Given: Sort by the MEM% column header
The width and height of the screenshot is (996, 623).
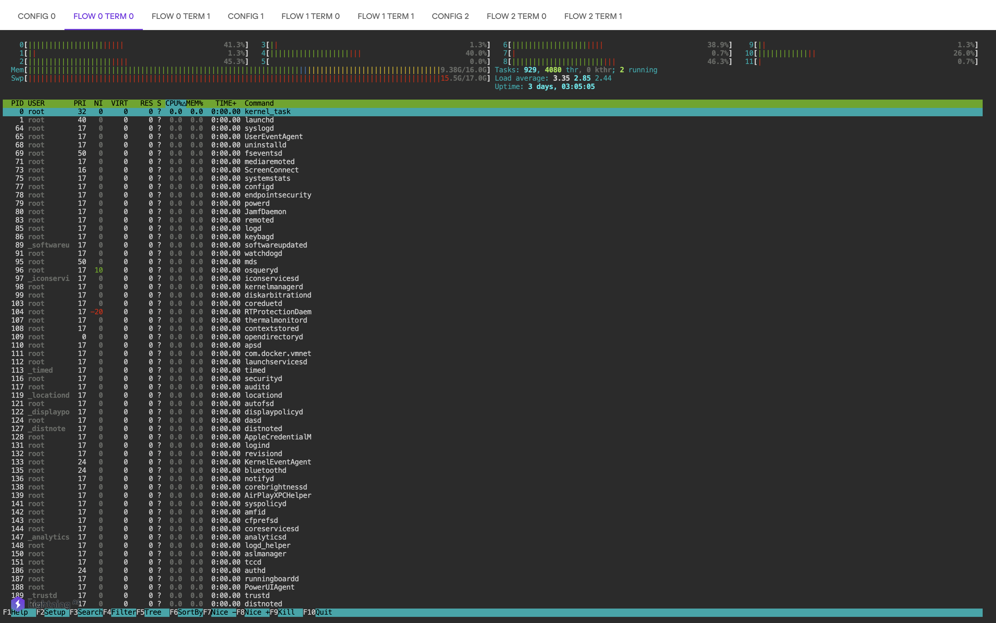Looking at the screenshot, I should 195,103.
